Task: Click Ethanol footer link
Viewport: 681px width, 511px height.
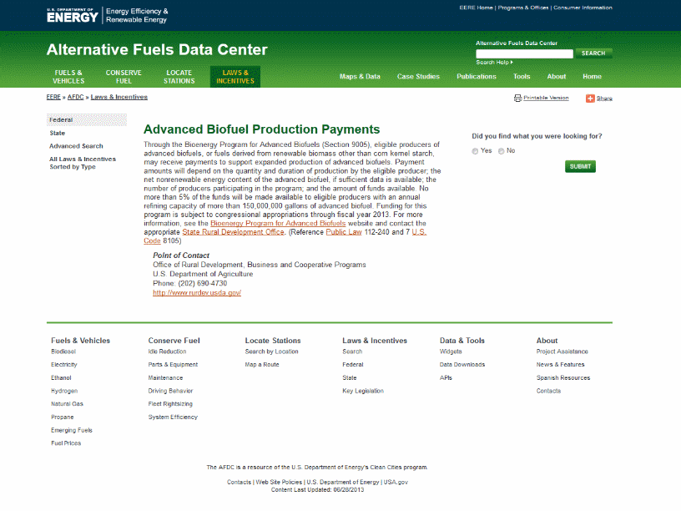Action: coord(61,378)
